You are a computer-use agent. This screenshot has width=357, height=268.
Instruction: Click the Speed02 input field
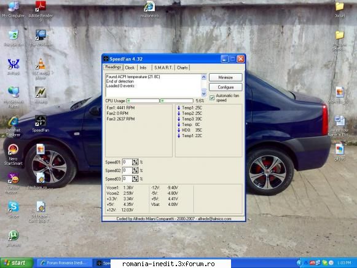pos(127,170)
